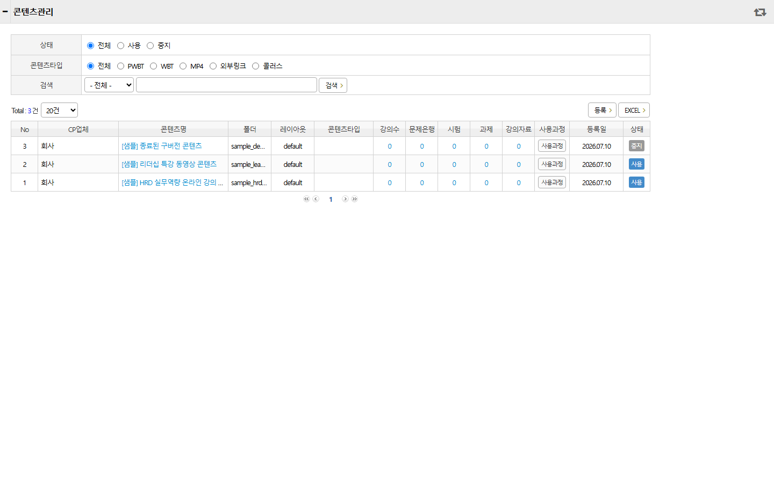This screenshot has width=774, height=483.
Task: Open '[샘플] 종료된 구버전 콘텐츠' link
Action: [x=162, y=146]
